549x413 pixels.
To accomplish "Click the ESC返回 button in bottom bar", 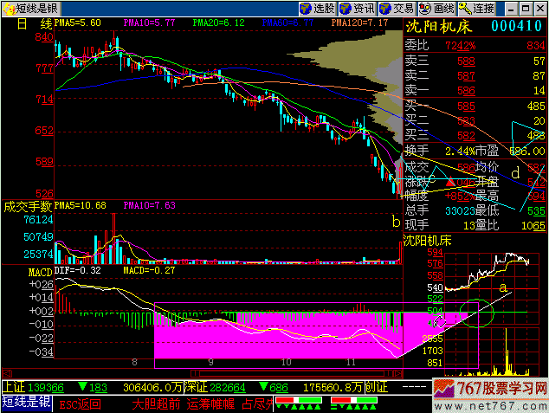I will pyautogui.click(x=81, y=403).
